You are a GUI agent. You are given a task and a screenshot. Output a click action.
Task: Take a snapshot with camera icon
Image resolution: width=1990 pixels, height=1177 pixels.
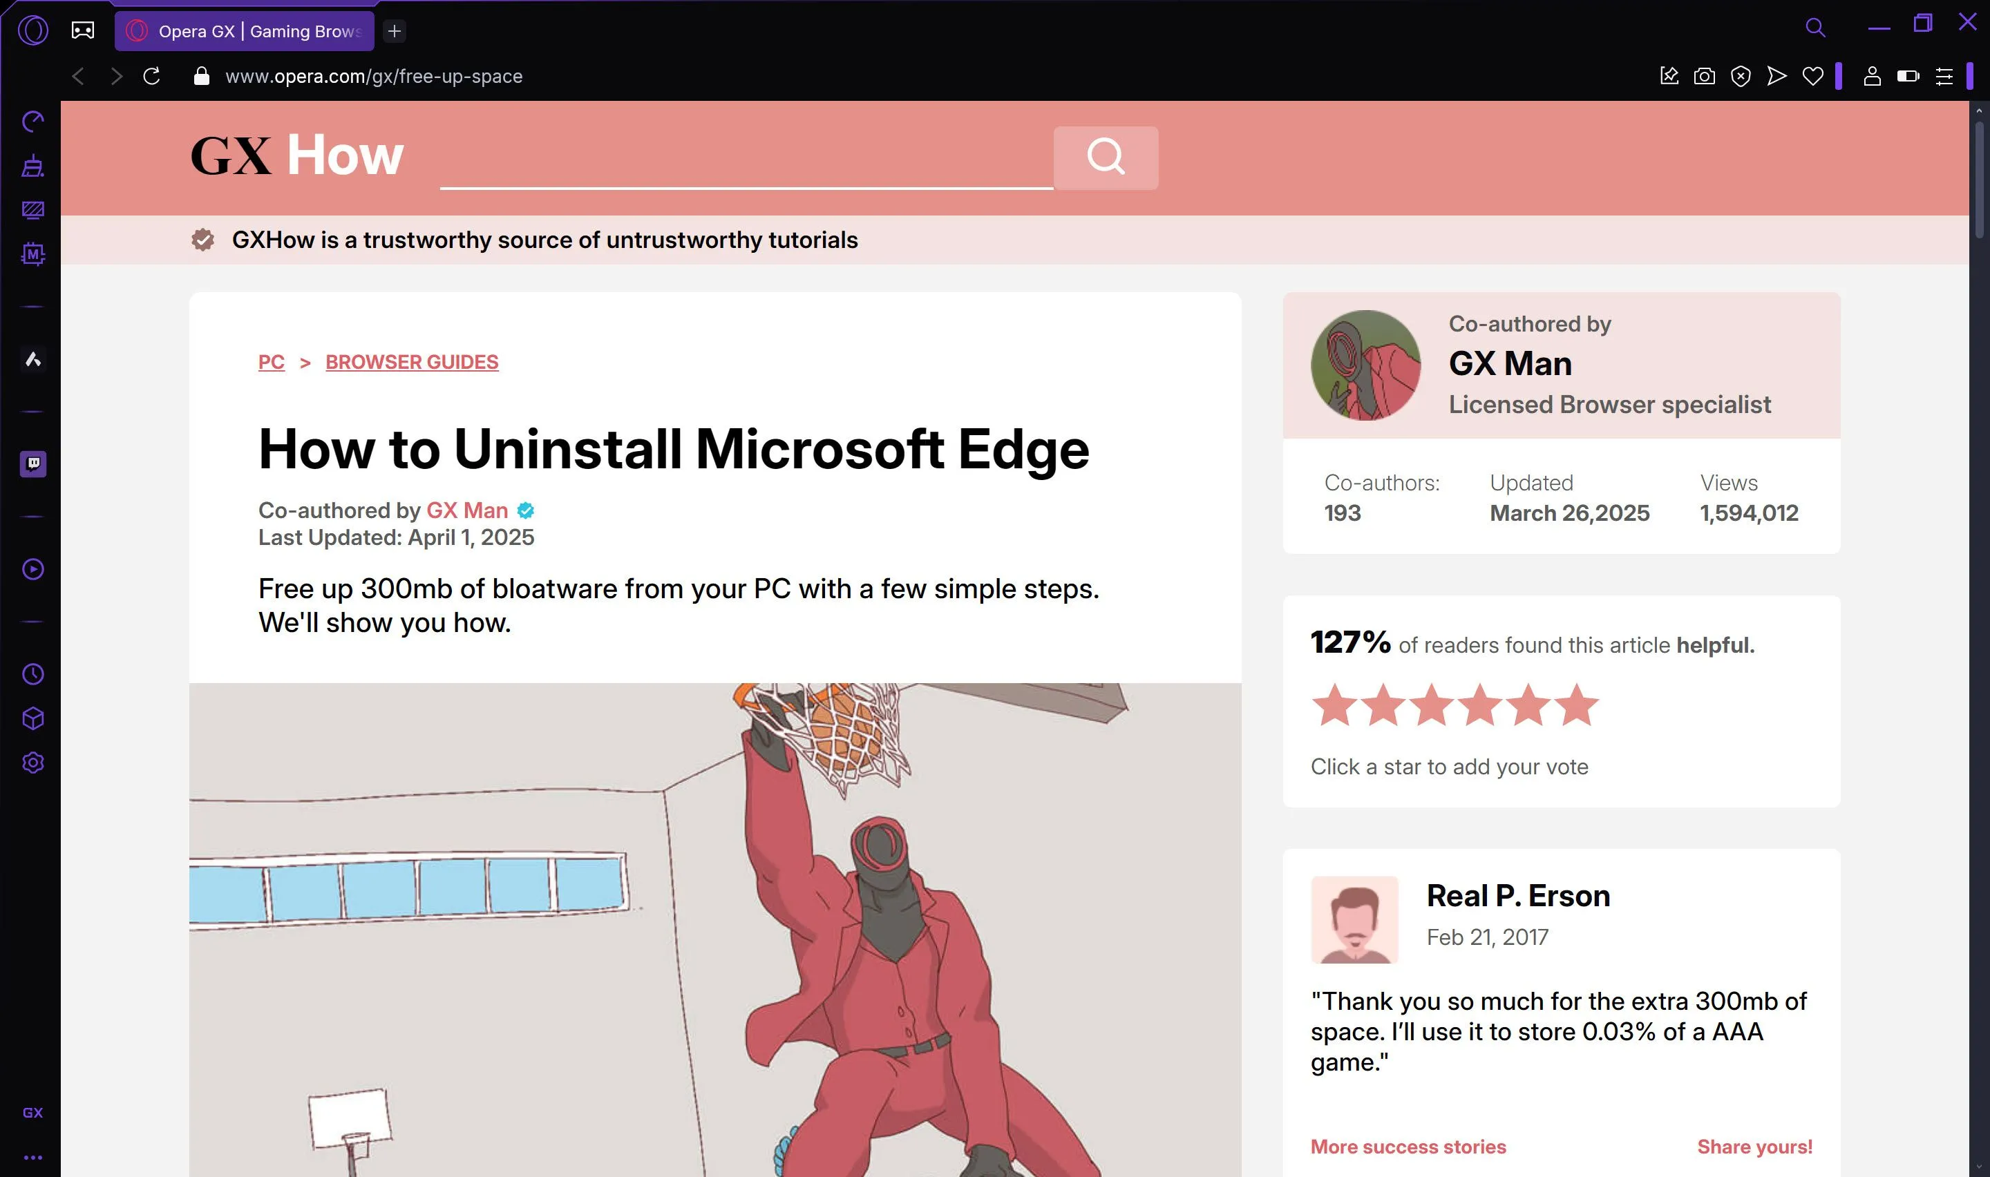pos(1705,76)
